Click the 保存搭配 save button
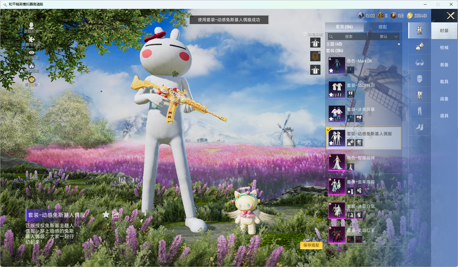The width and height of the screenshot is (458, 267). [311, 245]
